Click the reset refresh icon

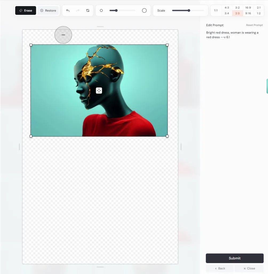point(88,10)
